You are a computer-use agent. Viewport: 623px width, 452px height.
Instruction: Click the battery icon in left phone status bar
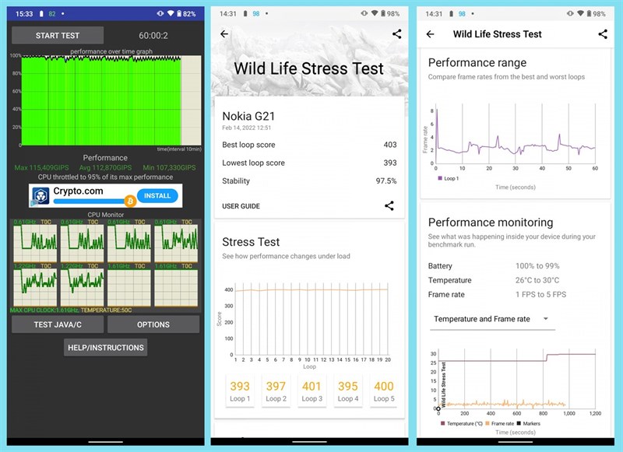[179, 13]
